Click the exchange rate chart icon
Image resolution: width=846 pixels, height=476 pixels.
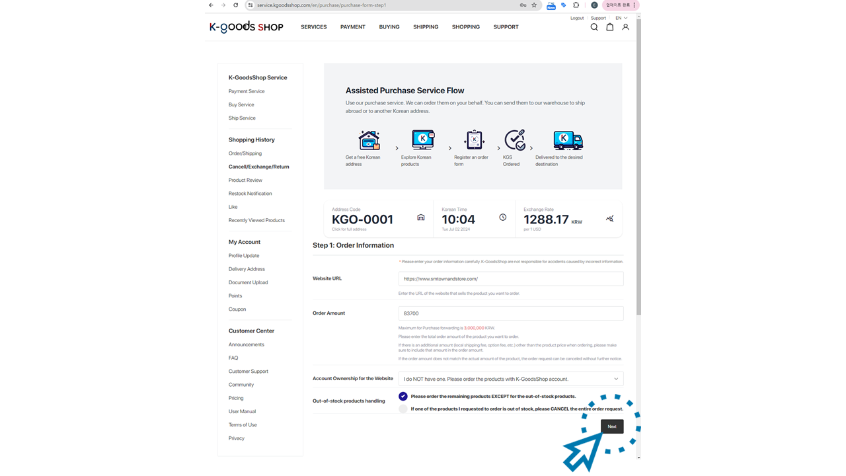[609, 219]
